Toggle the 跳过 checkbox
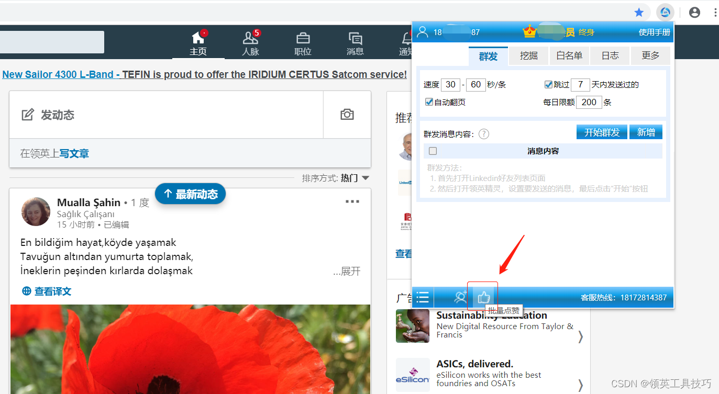This screenshot has height=394, width=719. [x=548, y=84]
